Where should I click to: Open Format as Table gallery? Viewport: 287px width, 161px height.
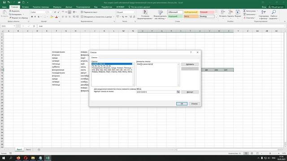pos(160,15)
